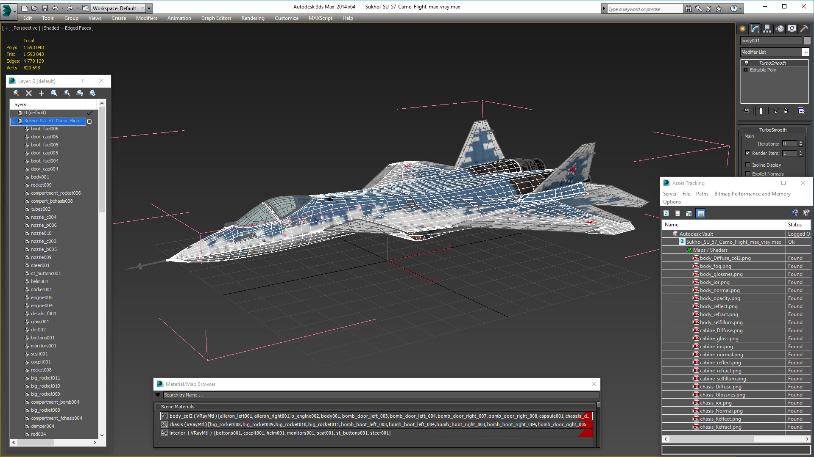The image size is (814, 457).
Task: Open the Rendering menu
Action: (253, 18)
